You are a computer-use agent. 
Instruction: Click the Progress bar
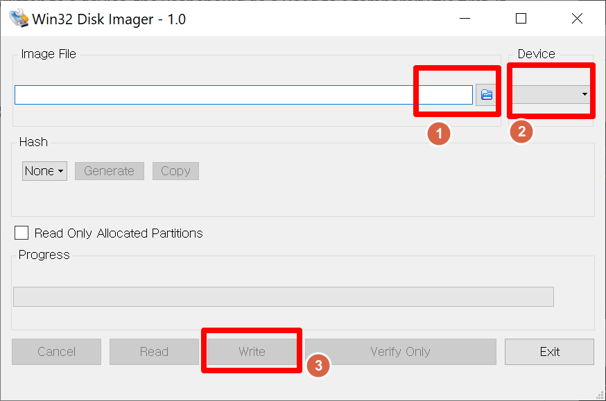(x=283, y=296)
